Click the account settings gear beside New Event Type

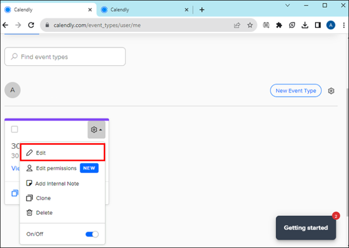(x=331, y=91)
